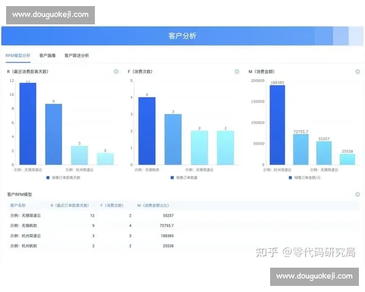Open info icon for M (消费金额) chart
This screenshot has height=292, width=365.
pos(358,72)
